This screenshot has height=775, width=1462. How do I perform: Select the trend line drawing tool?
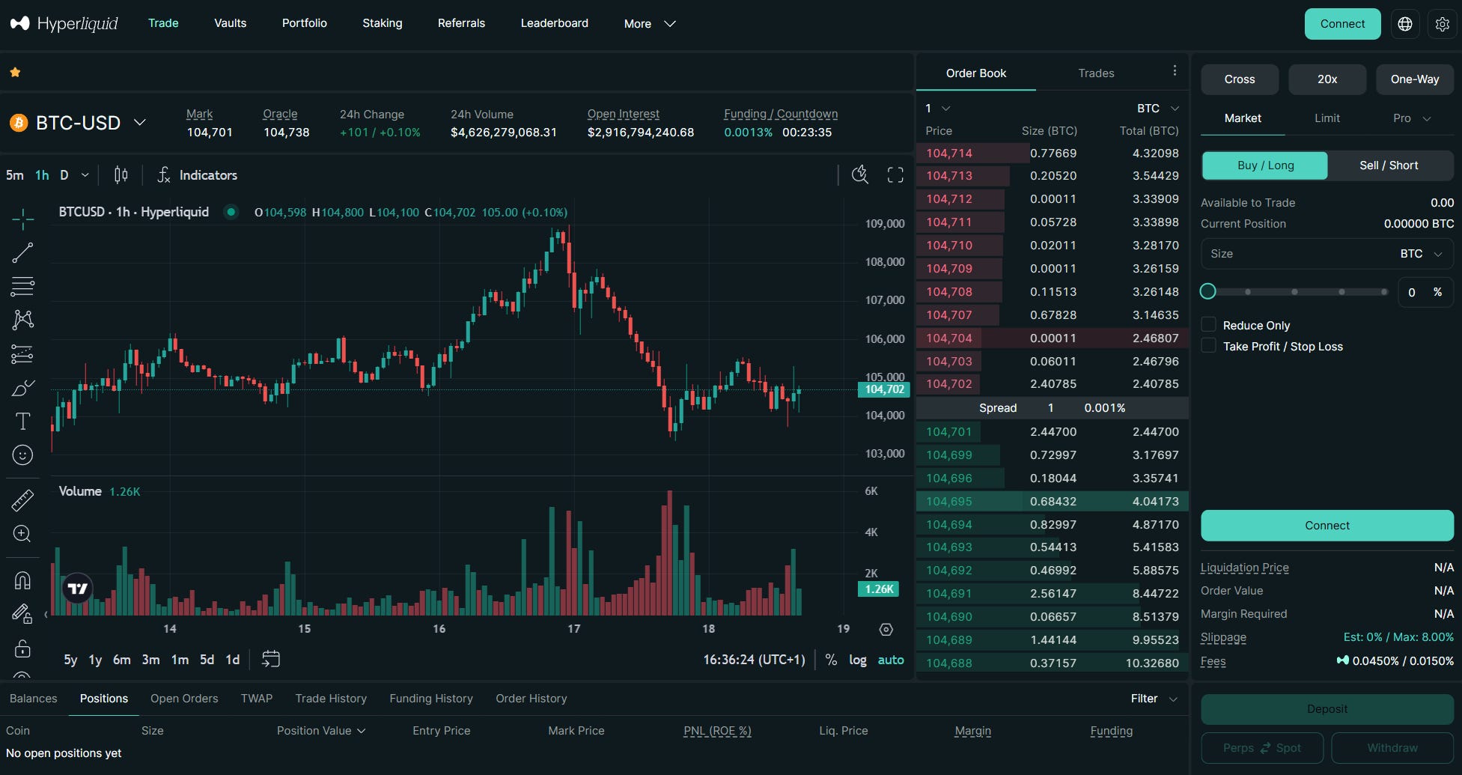pos(22,253)
